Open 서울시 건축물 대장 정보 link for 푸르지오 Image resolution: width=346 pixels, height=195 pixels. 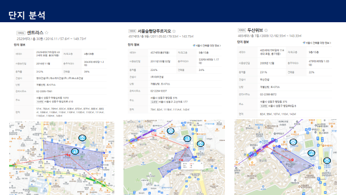pos(207,45)
